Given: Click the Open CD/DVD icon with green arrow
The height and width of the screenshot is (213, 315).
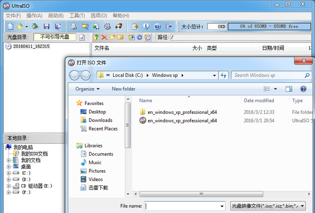Looking at the screenshot, I should tap(35, 26).
